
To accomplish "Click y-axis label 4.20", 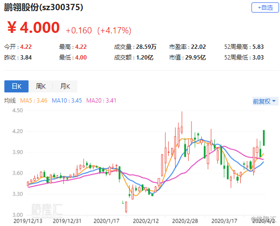I will click(17, 131).
